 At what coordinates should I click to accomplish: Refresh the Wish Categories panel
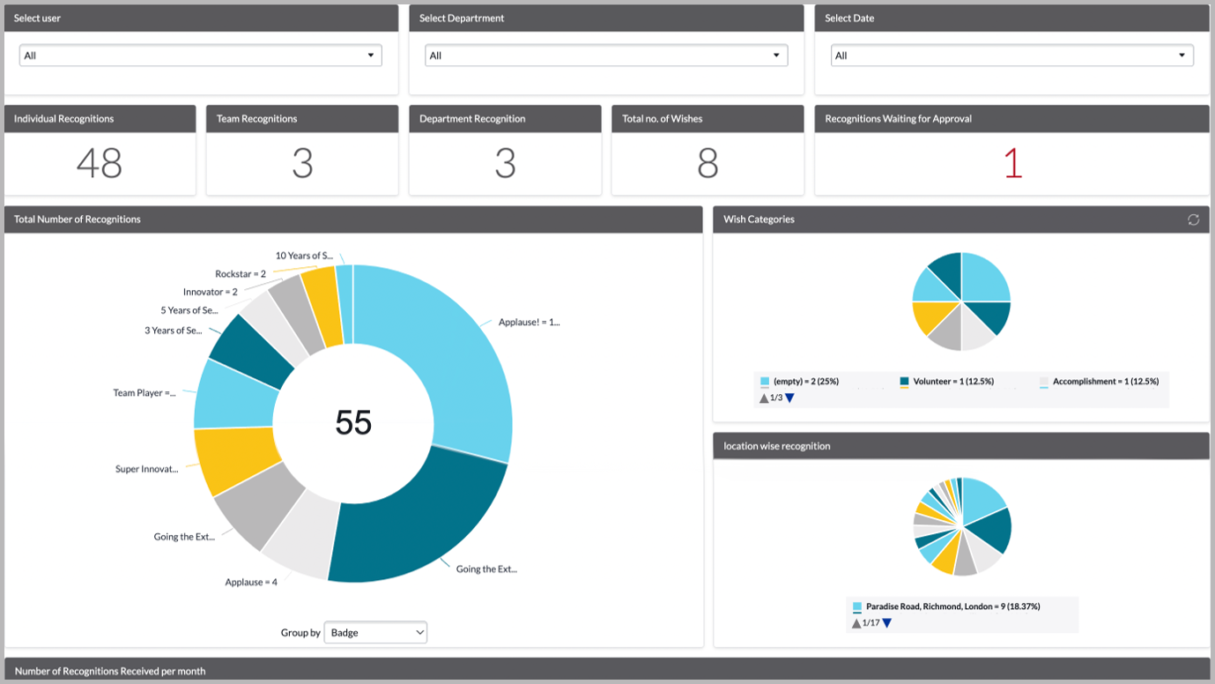click(1193, 219)
